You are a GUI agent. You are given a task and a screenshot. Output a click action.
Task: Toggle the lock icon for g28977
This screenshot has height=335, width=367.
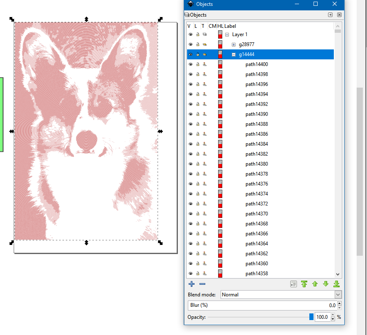(197, 44)
